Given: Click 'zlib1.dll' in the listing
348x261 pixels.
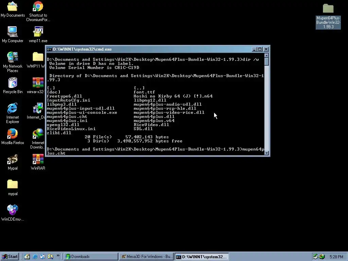Looking at the screenshot, I should (59, 133).
